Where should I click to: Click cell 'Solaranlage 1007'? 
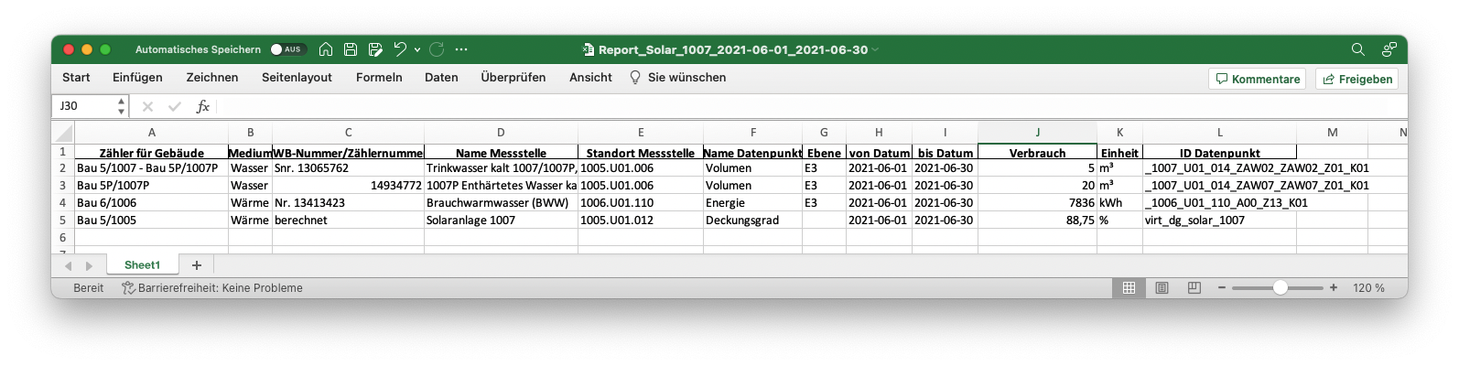click(x=501, y=221)
